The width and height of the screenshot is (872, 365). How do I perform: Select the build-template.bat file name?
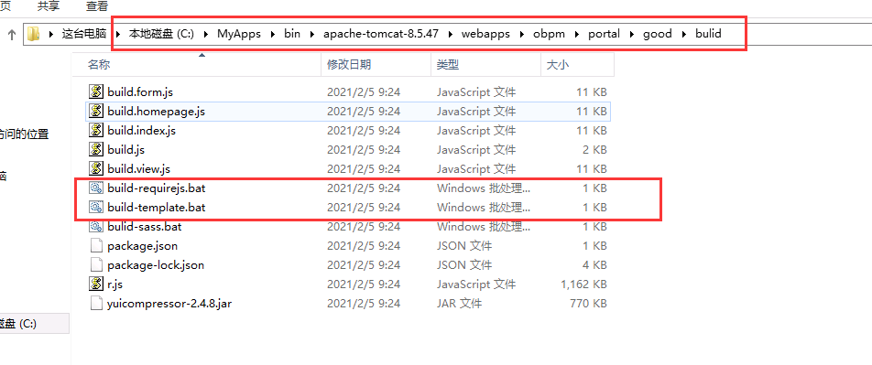157,208
